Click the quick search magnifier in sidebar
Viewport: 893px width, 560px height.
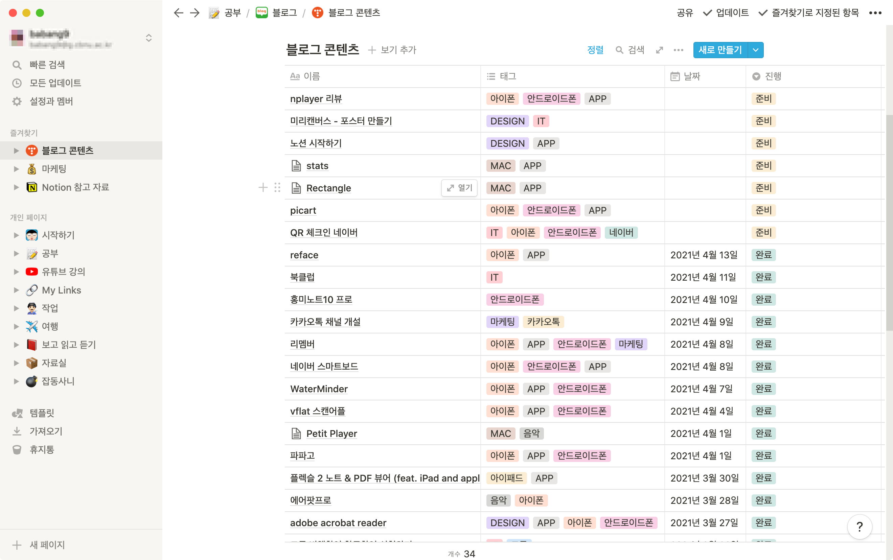pyautogui.click(x=17, y=65)
